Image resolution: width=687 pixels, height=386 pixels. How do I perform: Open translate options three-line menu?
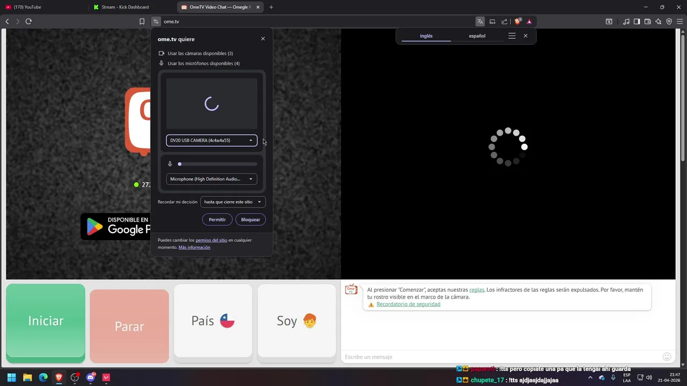pyautogui.click(x=512, y=36)
